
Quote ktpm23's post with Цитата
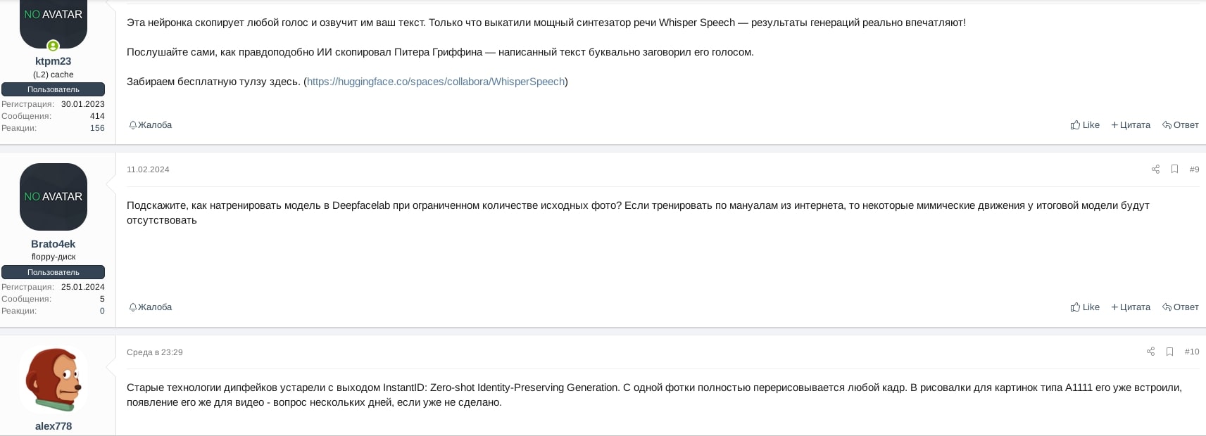point(1131,125)
